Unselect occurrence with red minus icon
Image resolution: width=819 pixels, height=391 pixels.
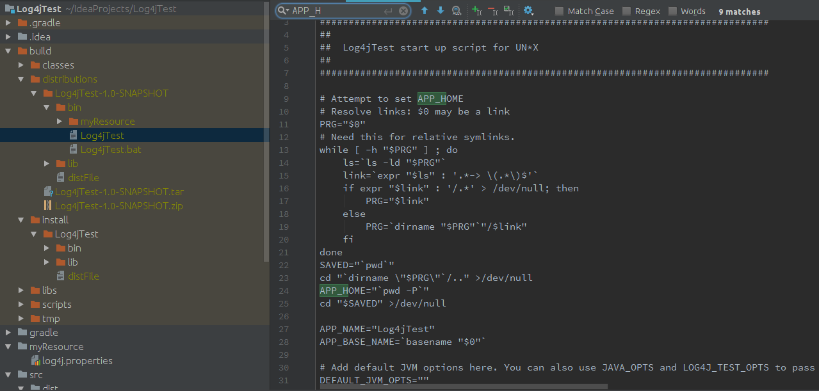tap(492, 11)
